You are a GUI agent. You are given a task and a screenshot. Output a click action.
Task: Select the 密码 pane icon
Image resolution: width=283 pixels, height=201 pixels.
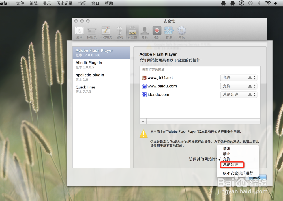(120, 32)
